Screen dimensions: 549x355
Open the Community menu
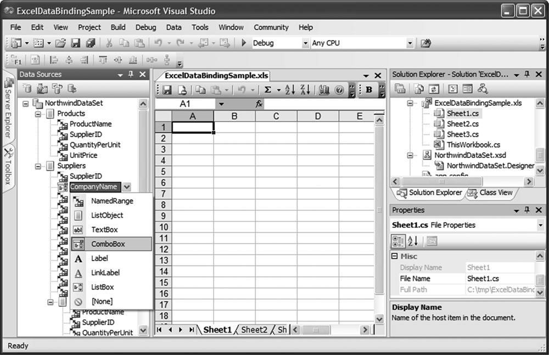tap(271, 27)
